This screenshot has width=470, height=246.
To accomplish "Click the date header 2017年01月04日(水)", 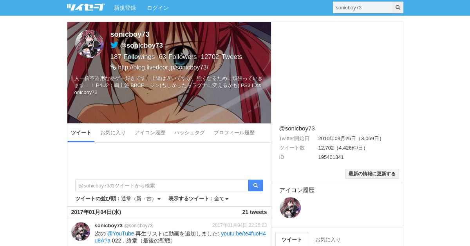I will pyautogui.click(x=96, y=212).
